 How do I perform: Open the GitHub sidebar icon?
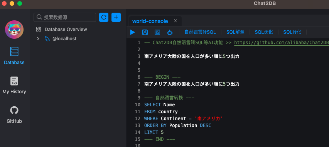tap(14, 115)
